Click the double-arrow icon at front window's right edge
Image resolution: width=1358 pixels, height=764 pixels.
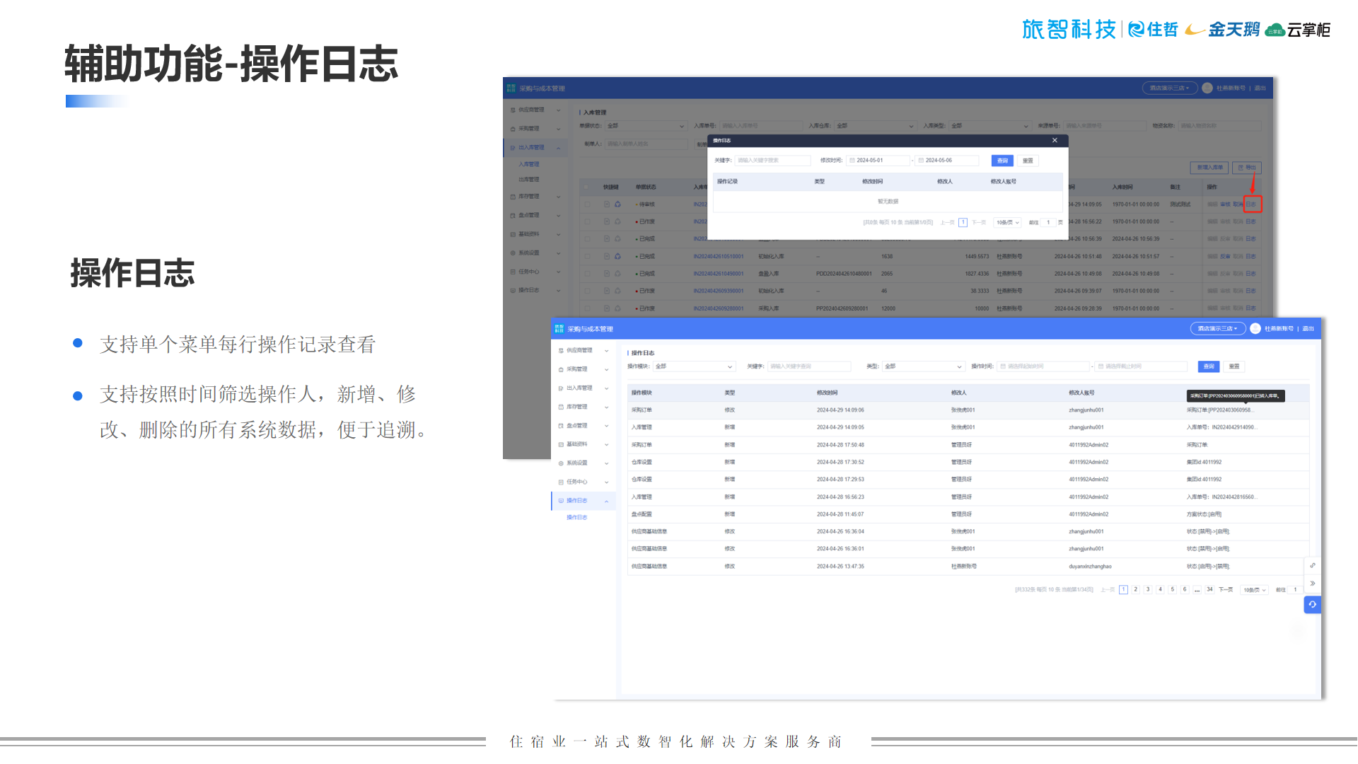click(1312, 584)
